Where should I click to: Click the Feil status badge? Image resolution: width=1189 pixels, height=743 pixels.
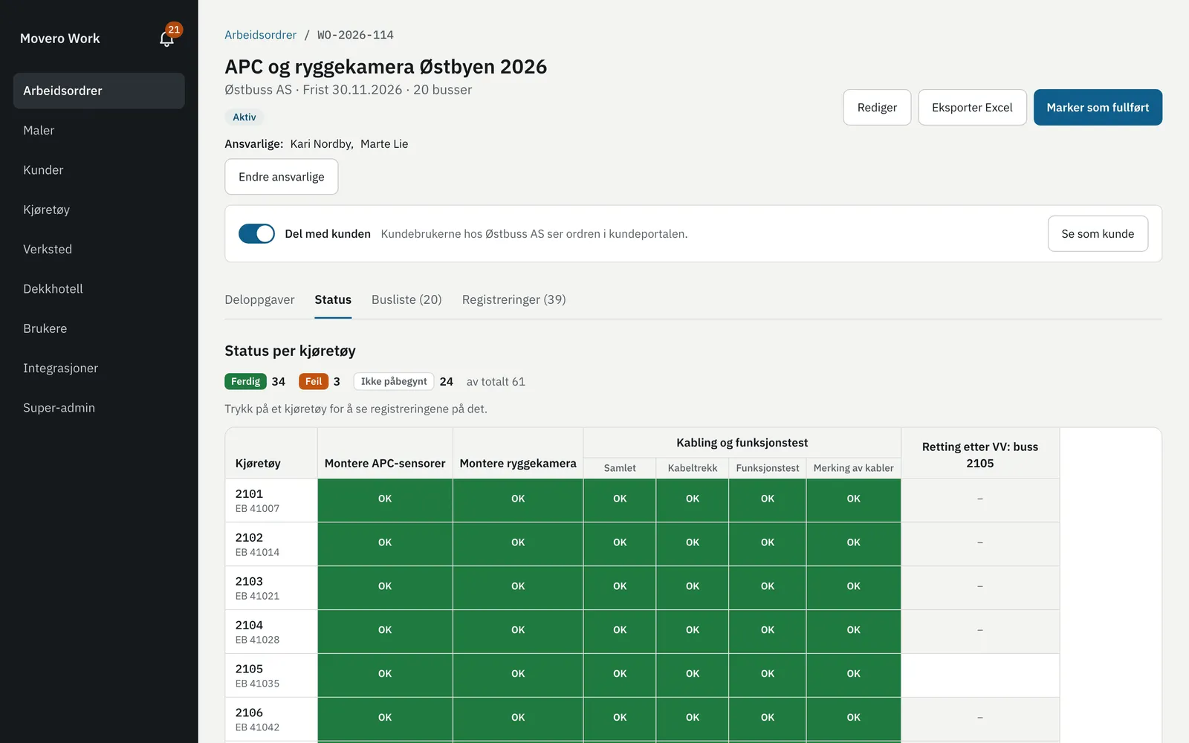pyautogui.click(x=314, y=381)
